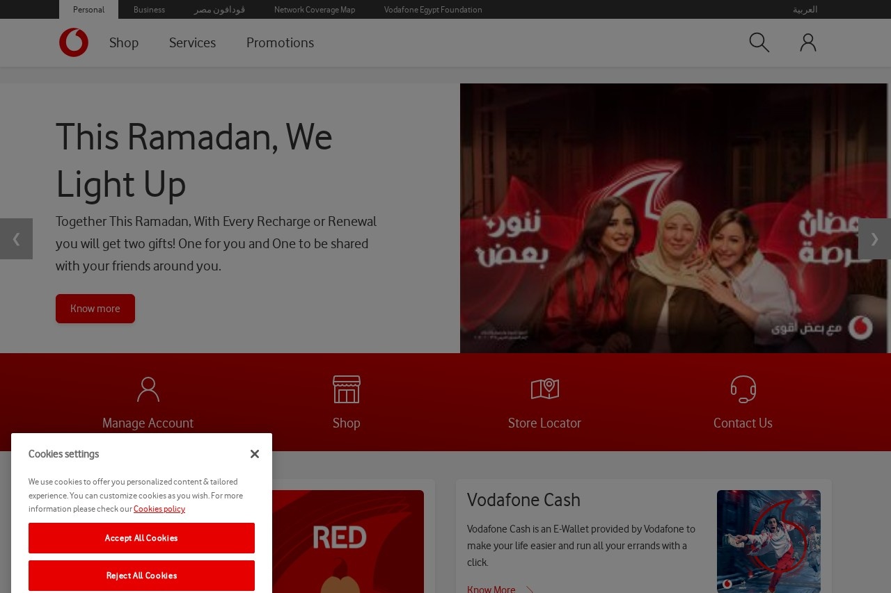
Task: Switch to the Business tab
Action: click(x=149, y=10)
